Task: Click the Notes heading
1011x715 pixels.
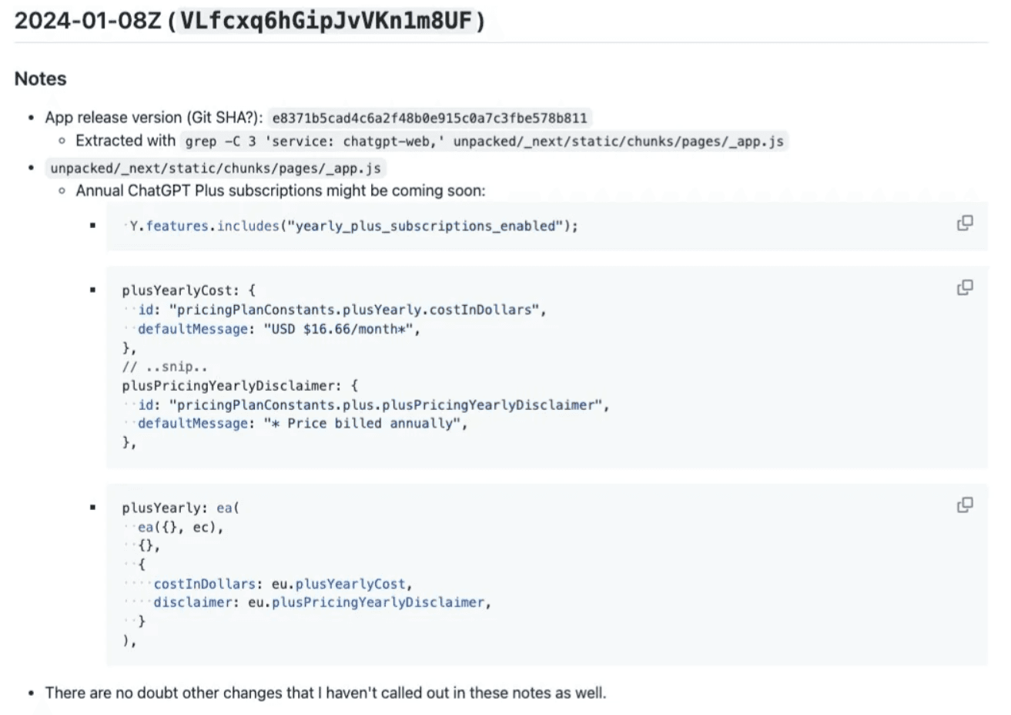Action: pos(40,79)
